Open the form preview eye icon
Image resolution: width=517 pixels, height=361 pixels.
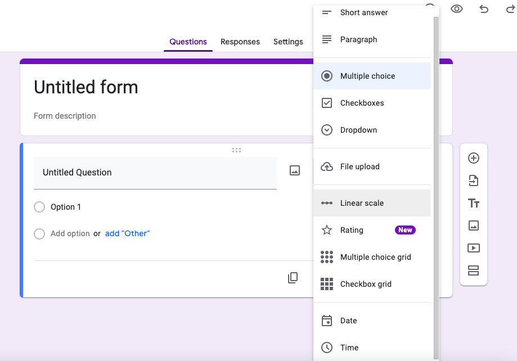click(x=457, y=9)
